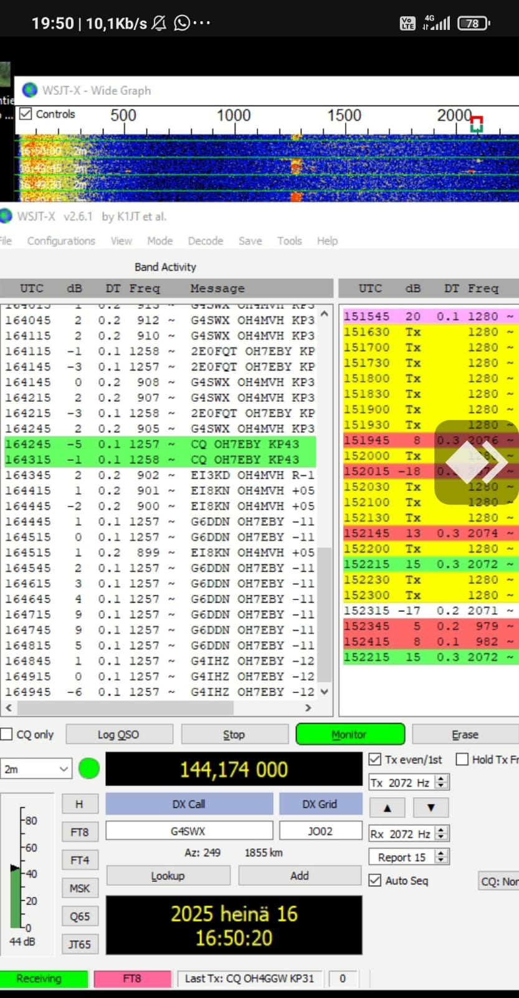Image resolution: width=519 pixels, height=998 pixels.
Task: Open the View menu
Action: (x=121, y=241)
